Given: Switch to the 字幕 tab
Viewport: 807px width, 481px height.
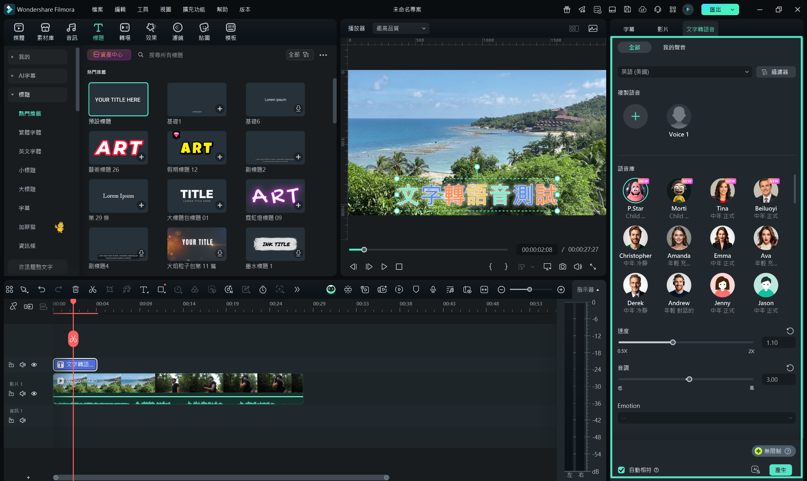Looking at the screenshot, I should point(629,29).
